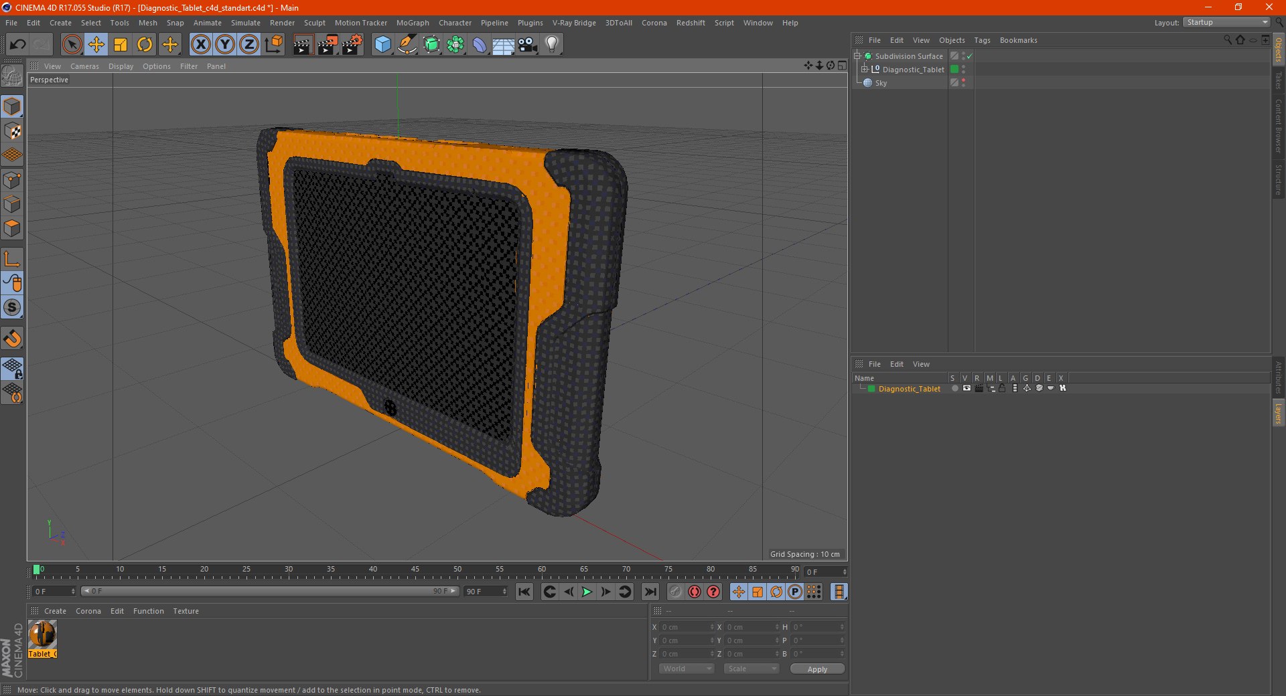Toggle Subdivision Surface enable checkmark

pos(969,56)
